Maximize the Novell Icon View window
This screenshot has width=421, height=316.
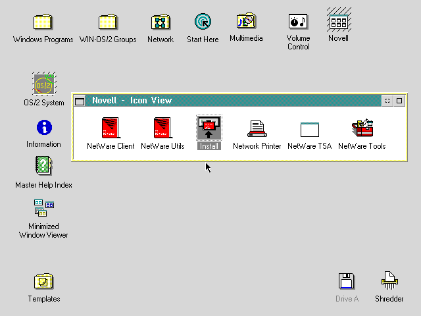(399, 101)
